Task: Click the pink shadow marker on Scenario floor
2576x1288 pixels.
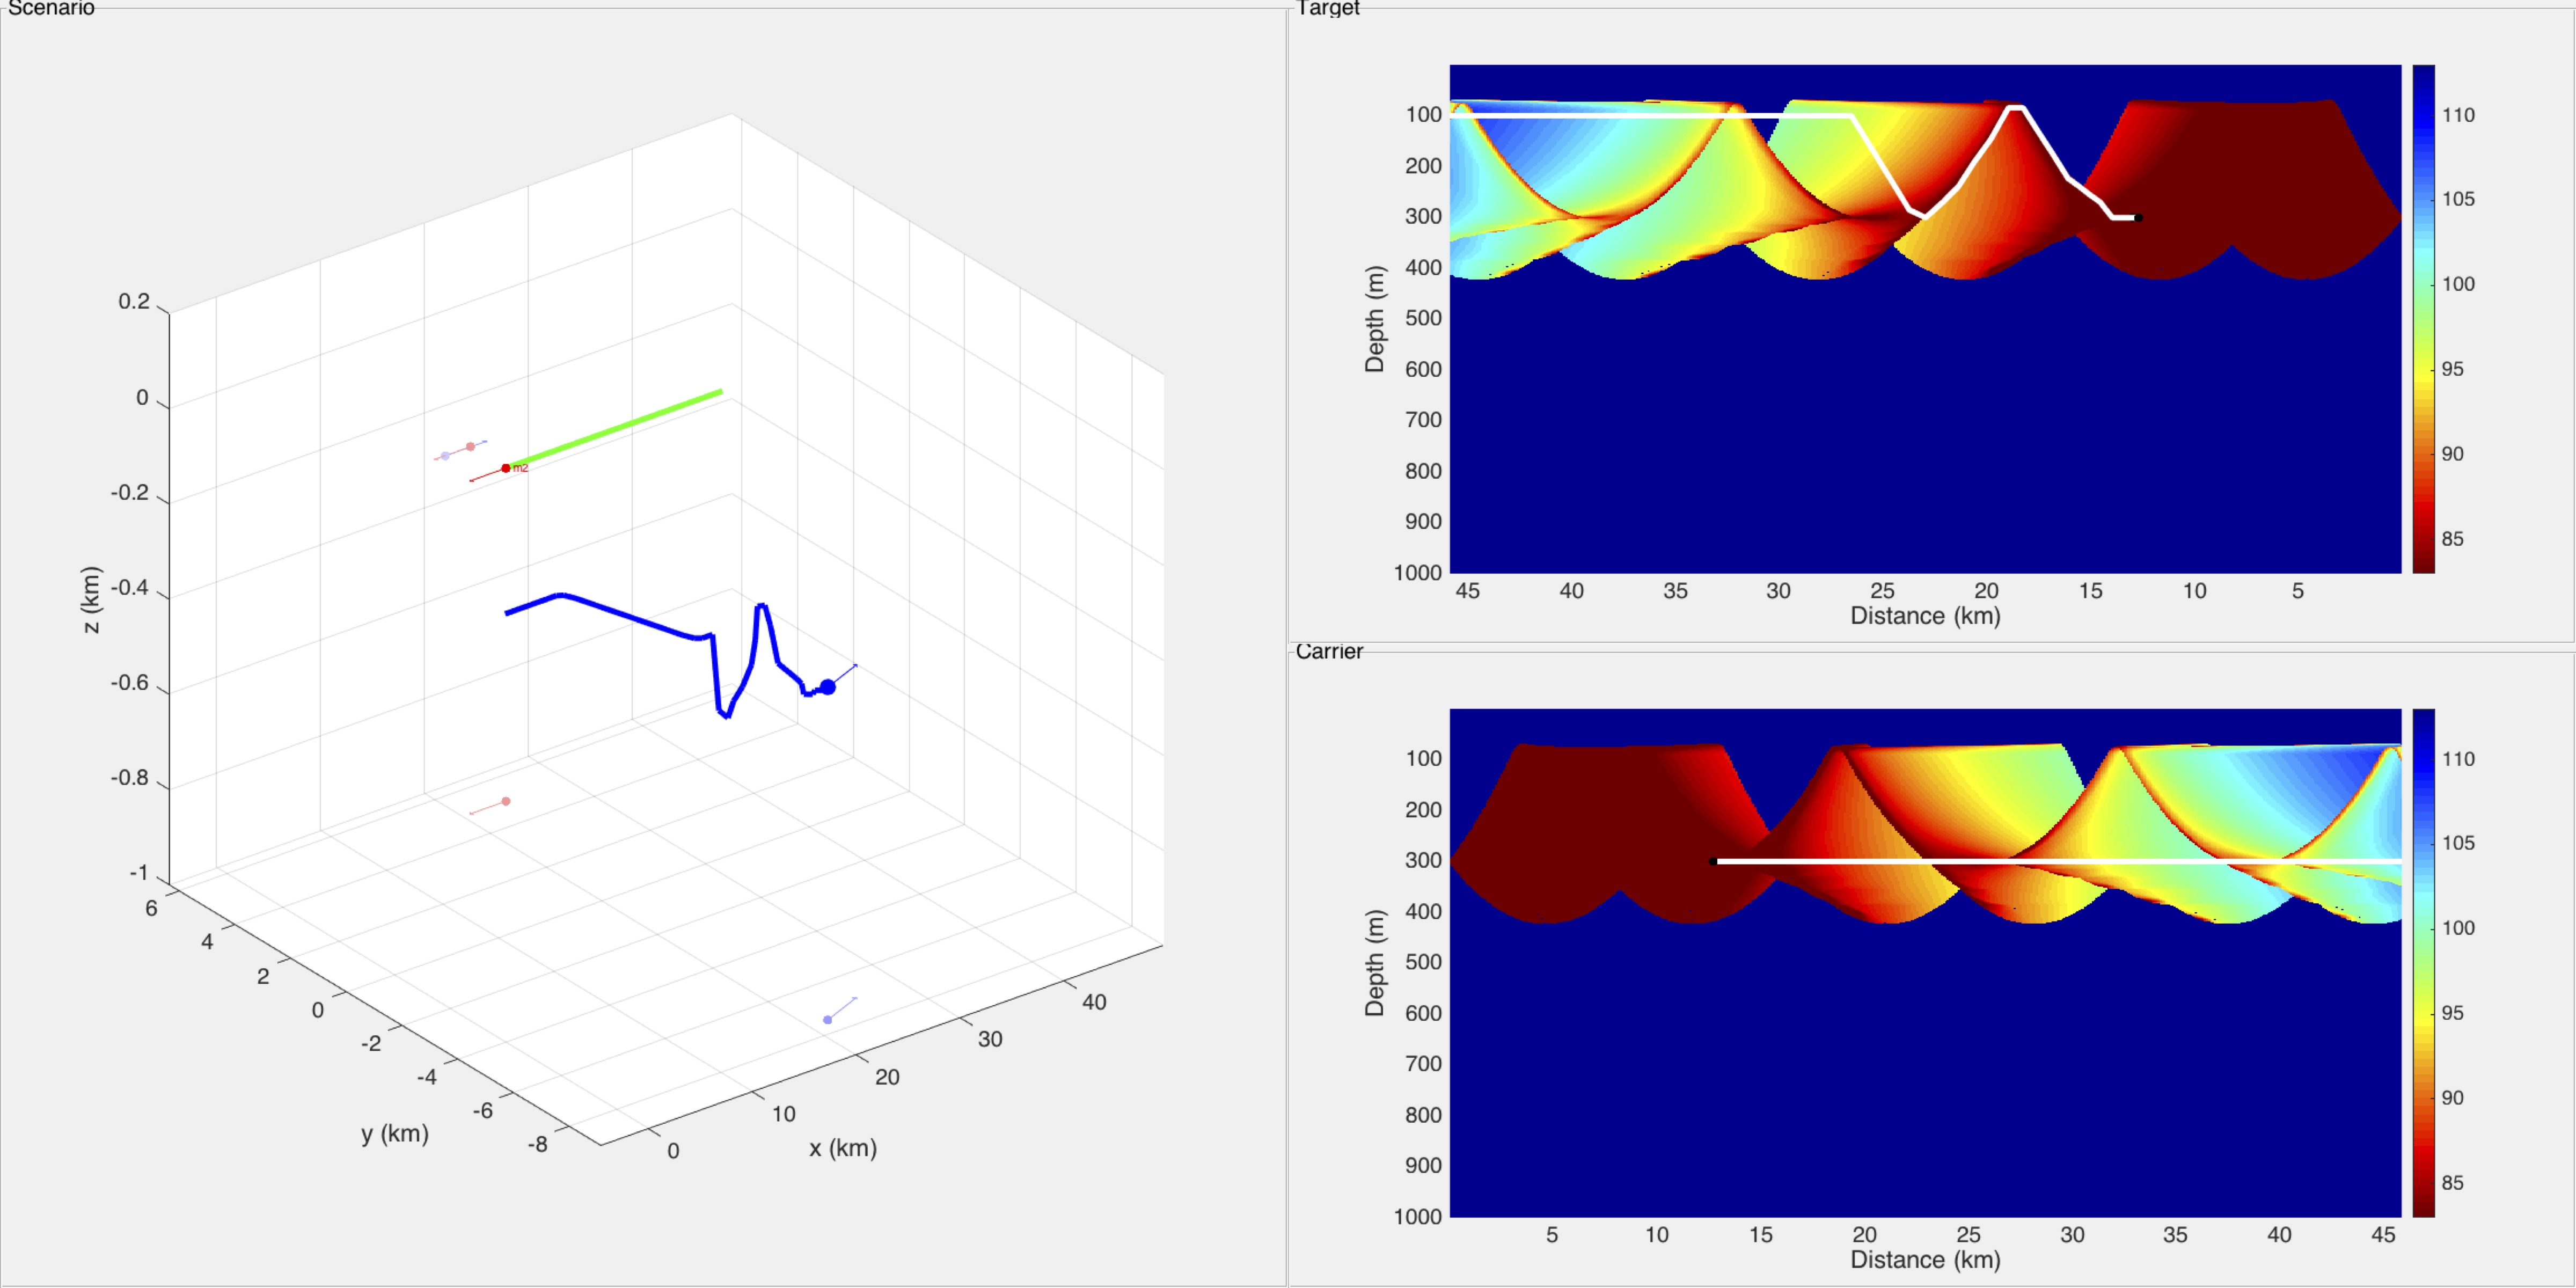Action: [506, 801]
